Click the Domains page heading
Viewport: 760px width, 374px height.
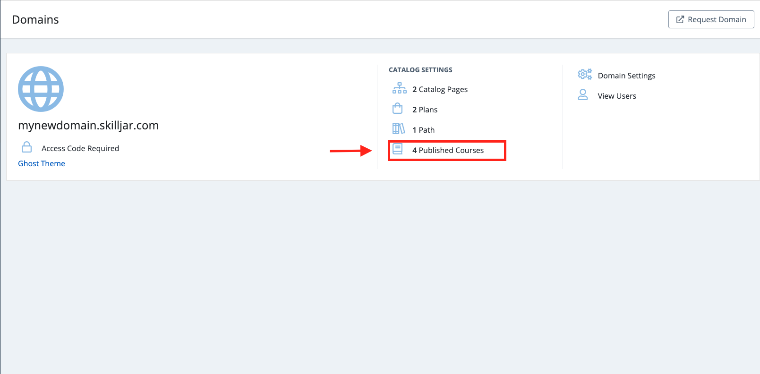click(35, 19)
